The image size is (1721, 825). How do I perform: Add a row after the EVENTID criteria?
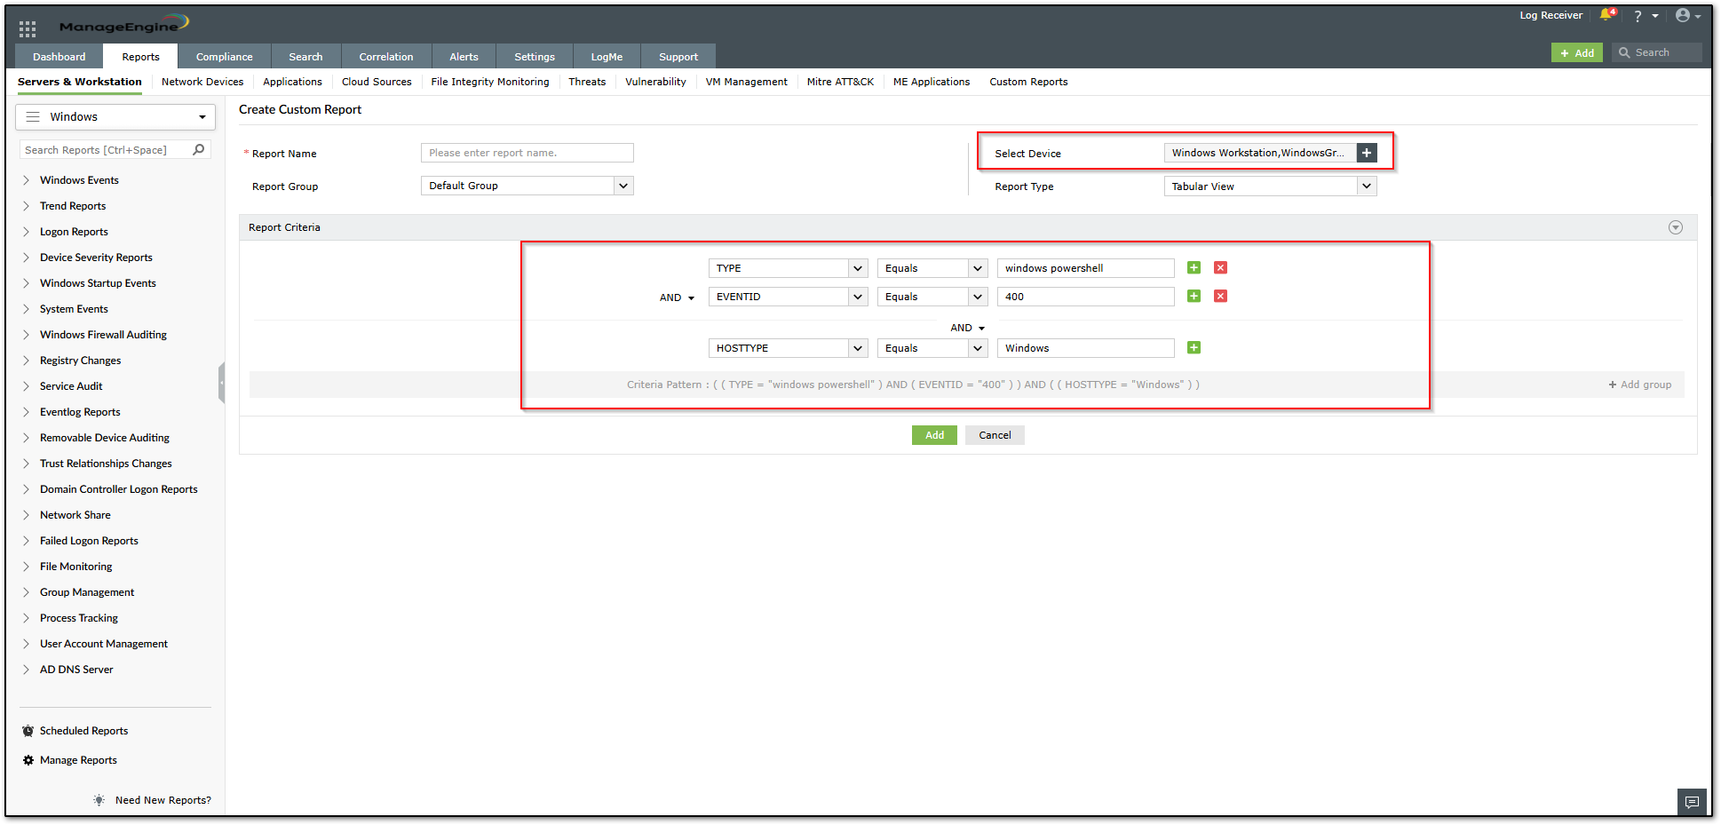pyautogui.click(x=1194, y=297)
